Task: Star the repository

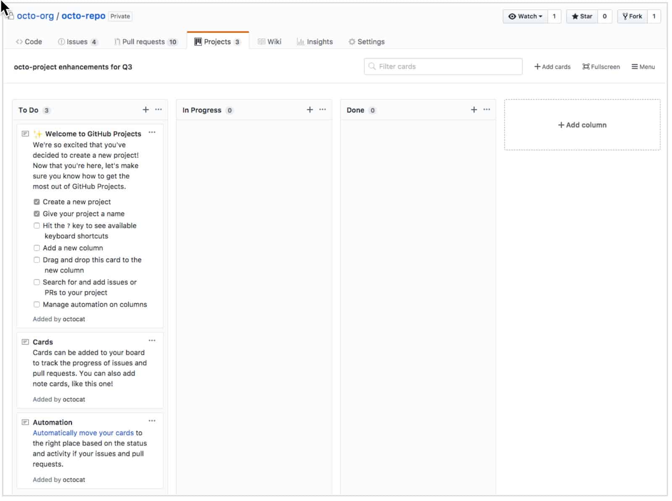Action: [x=582, y=16]
